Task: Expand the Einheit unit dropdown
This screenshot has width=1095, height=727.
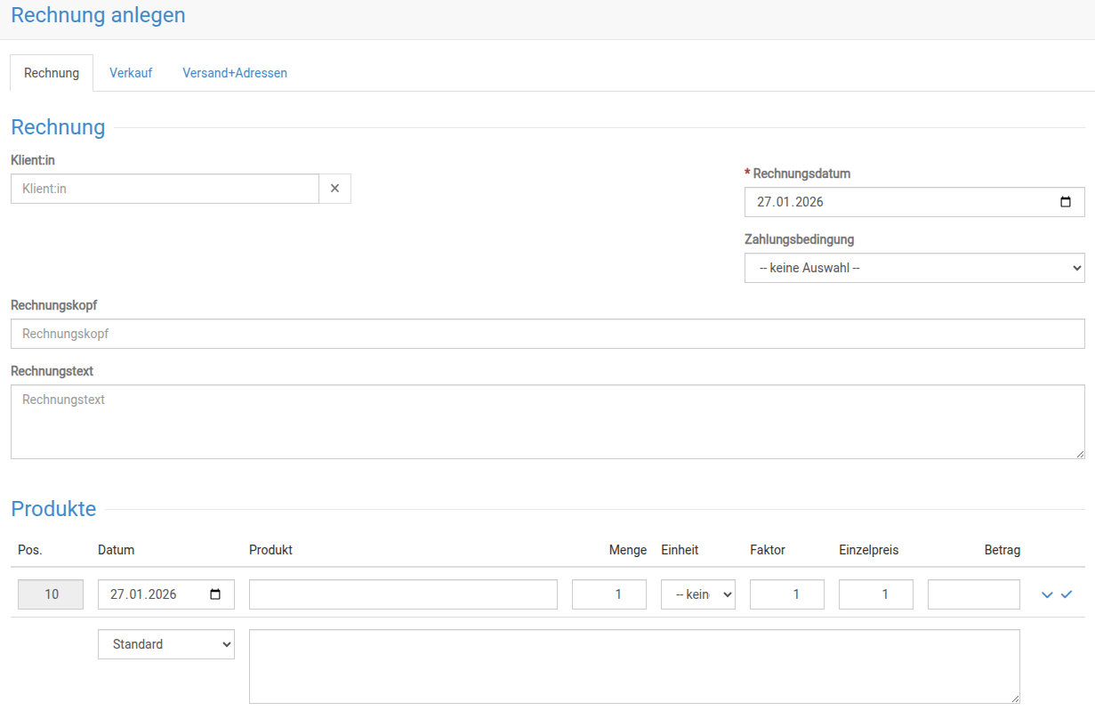Action: coord(697,594)
